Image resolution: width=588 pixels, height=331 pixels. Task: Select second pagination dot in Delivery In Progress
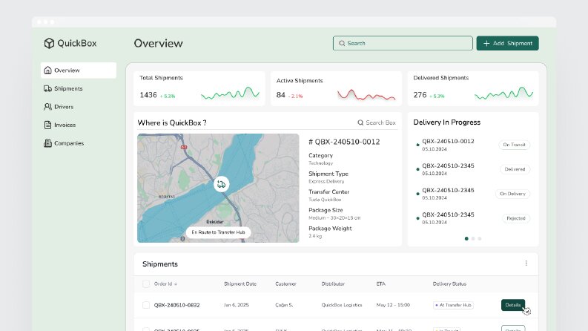point(473,238)
